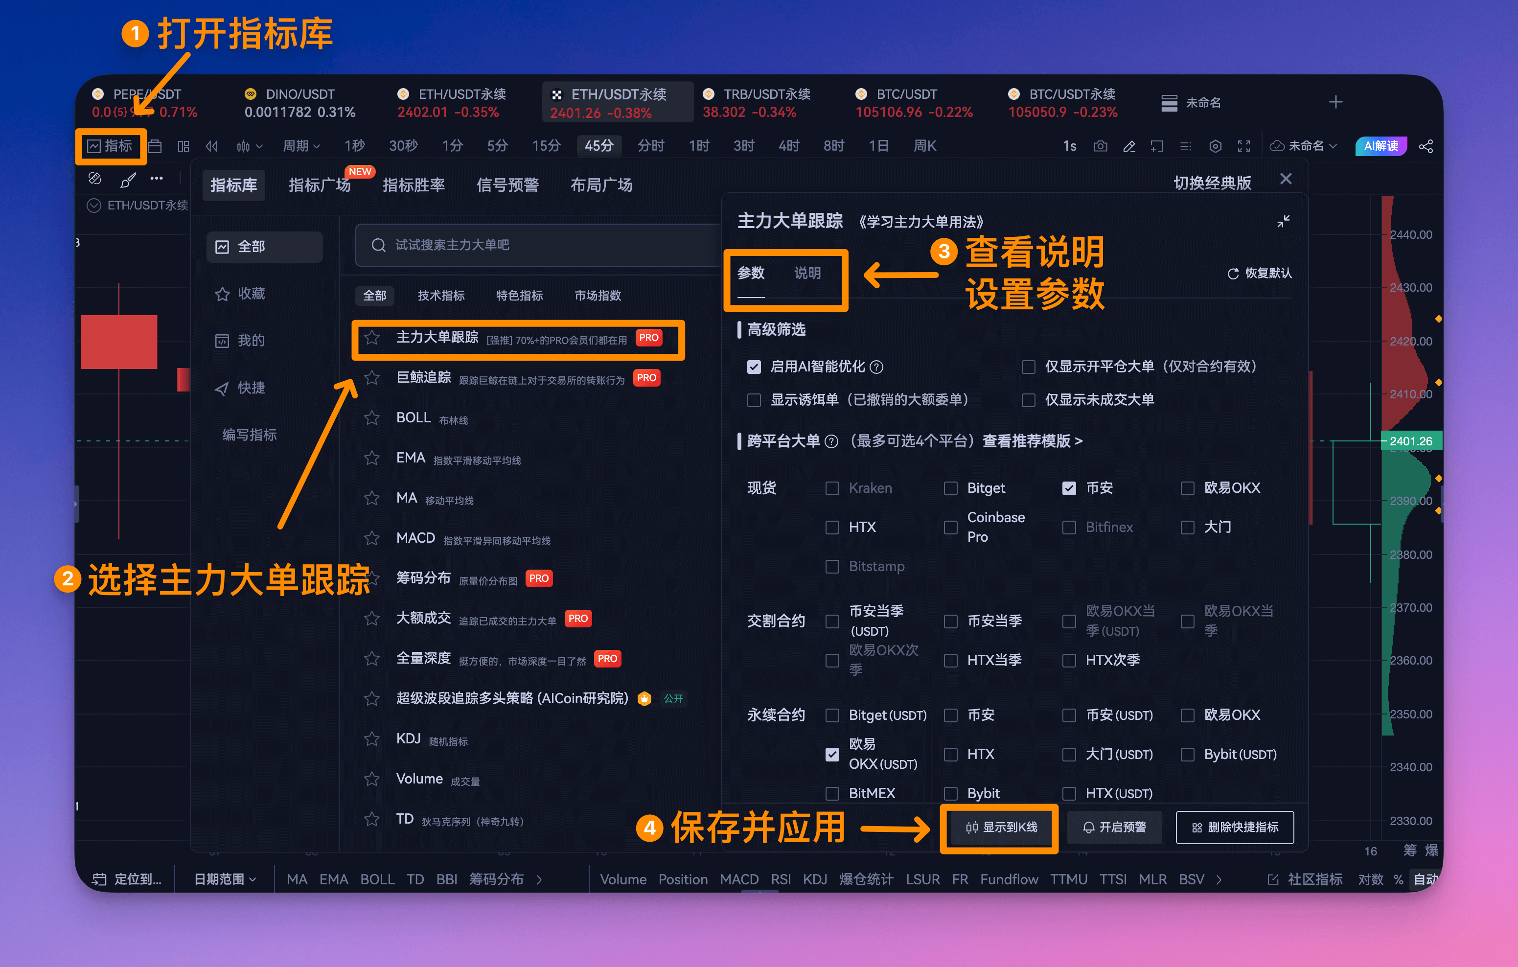Select 技术指标 filter tab
Viewport: 1518px width, 967px height.
coord(440,296)
